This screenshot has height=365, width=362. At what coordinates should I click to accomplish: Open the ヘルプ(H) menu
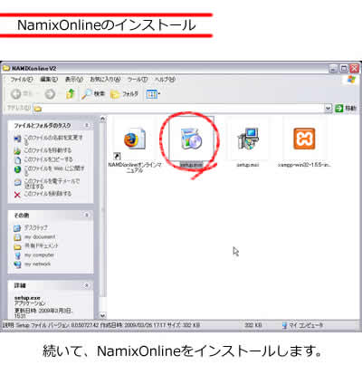(x=165, y=80)
